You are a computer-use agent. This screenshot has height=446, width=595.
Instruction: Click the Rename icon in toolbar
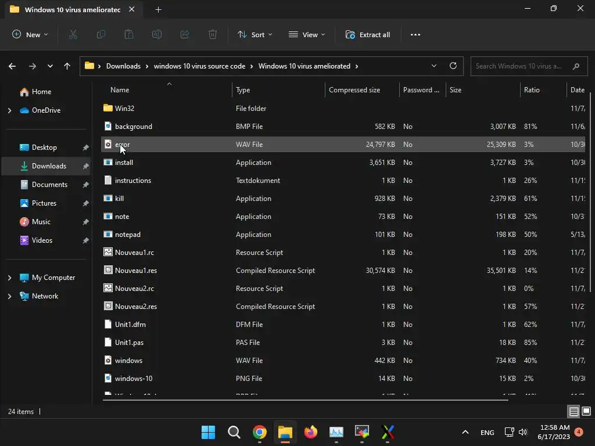[x=157, y=34]
